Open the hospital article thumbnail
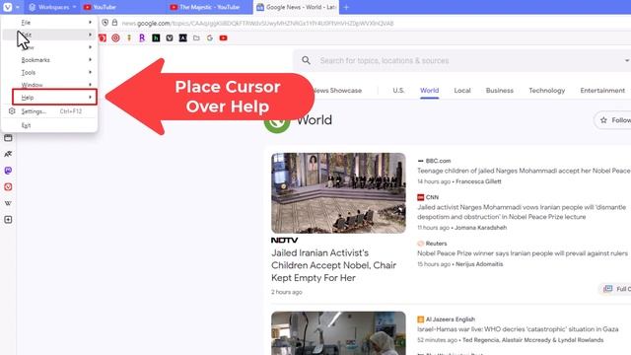The height and width of the screenshot is (355, 631). coord(338,333)
